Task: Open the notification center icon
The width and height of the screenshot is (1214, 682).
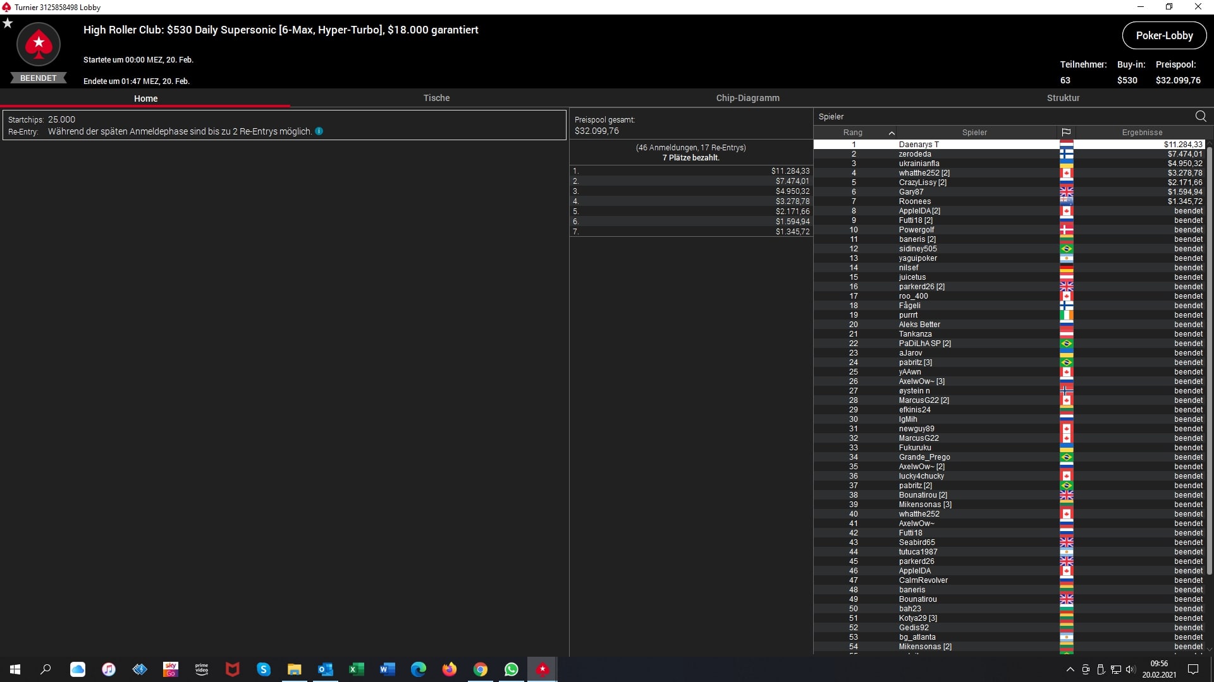Action: (x=1193, y=669)
